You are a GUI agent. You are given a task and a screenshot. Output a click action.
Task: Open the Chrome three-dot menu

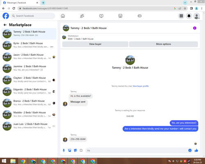point(202,8)
